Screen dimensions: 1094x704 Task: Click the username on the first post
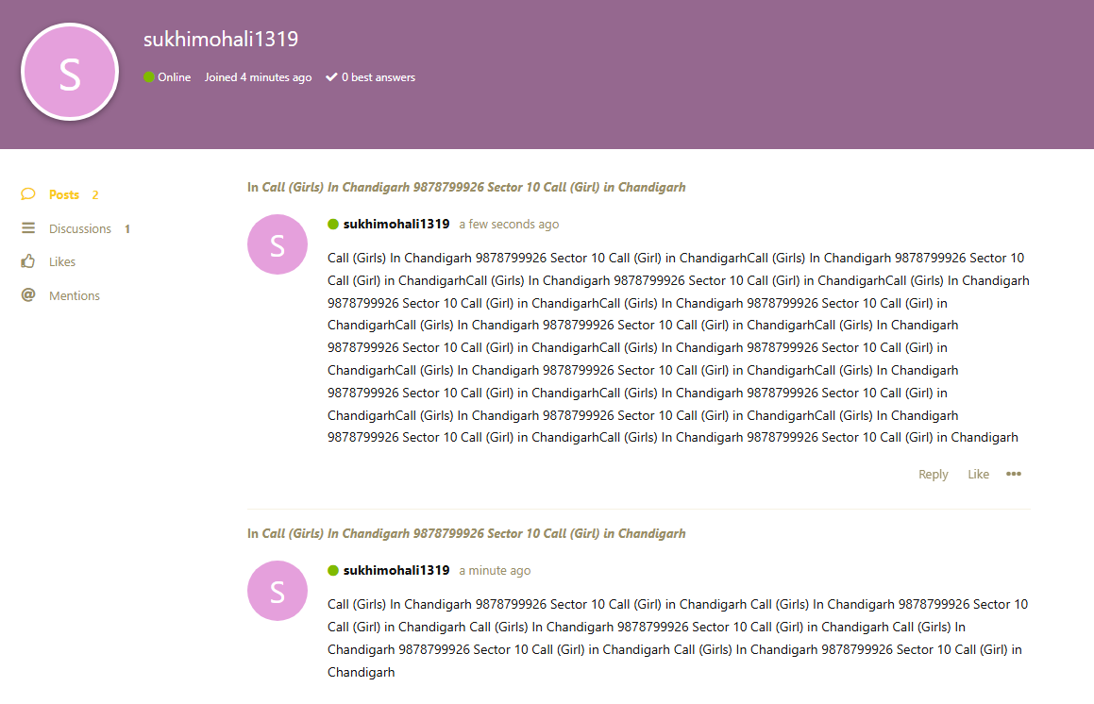(396, 224)
